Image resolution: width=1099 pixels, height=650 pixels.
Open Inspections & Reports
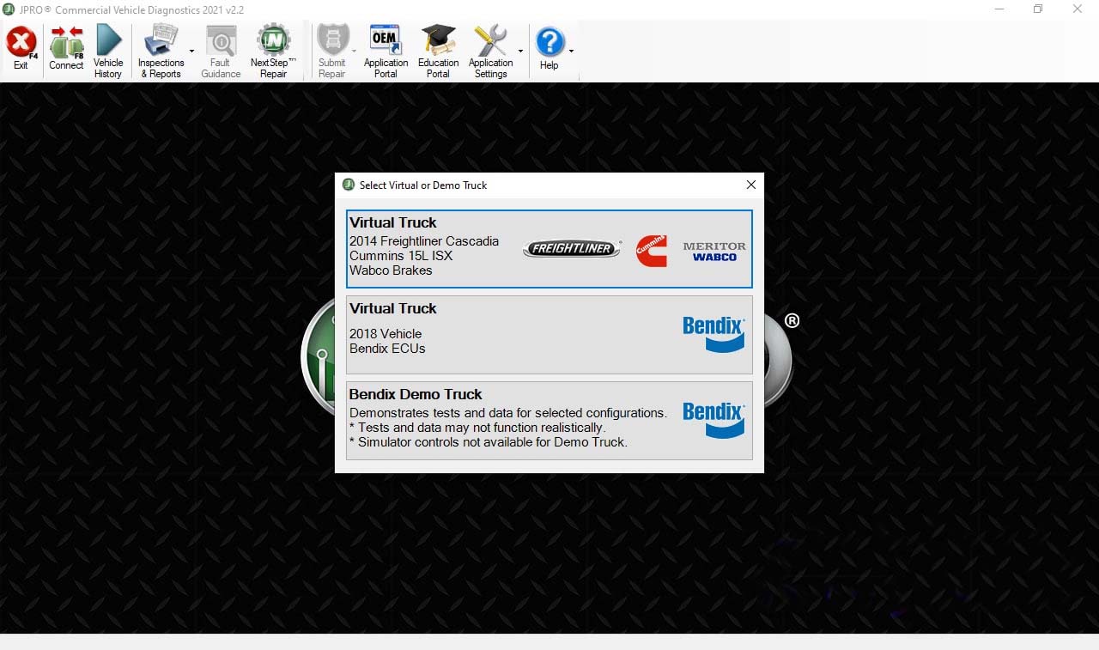(x=161, y=51)
